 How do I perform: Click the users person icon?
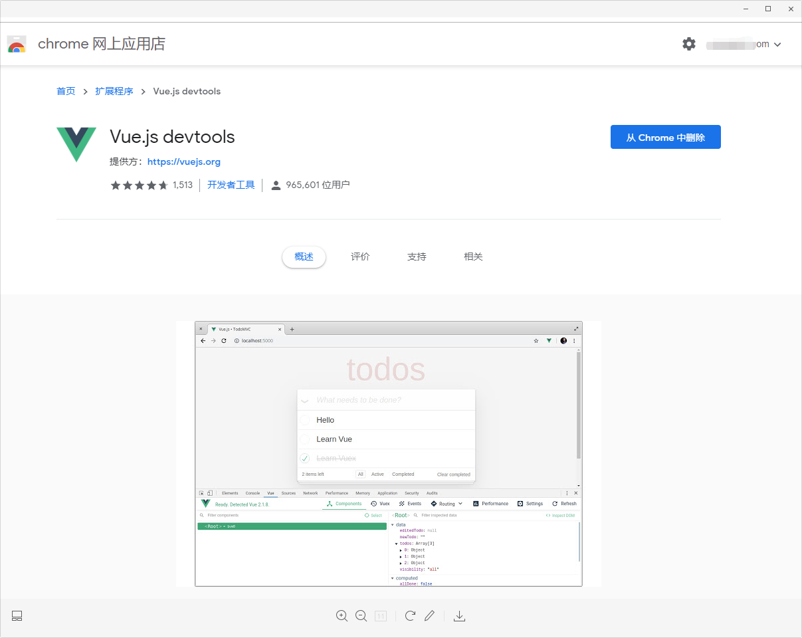pyautogui.click(x=276, y=185)
